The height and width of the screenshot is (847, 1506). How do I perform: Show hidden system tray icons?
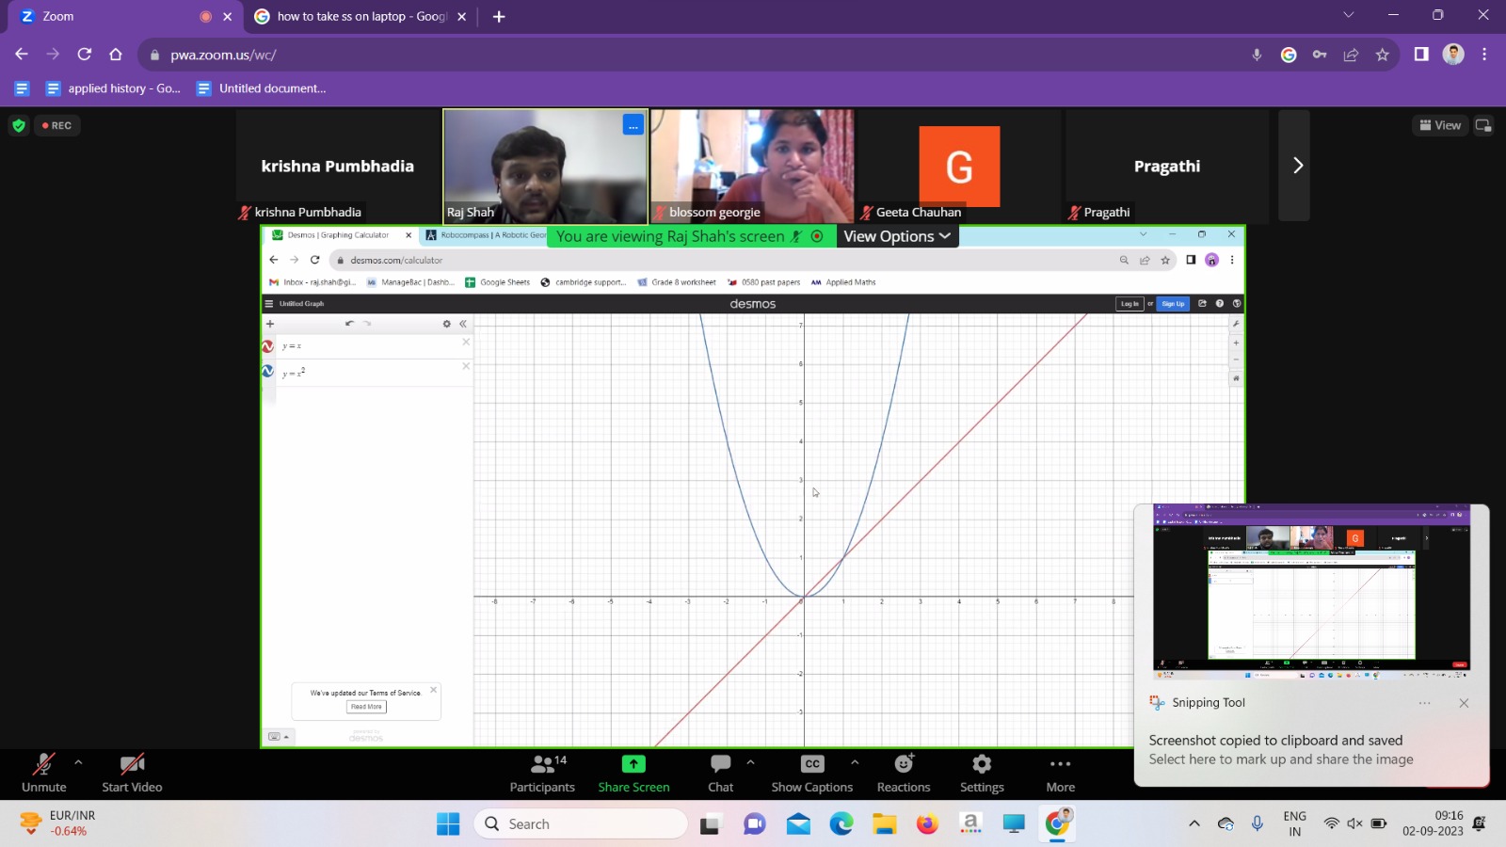click(1194, 824)
